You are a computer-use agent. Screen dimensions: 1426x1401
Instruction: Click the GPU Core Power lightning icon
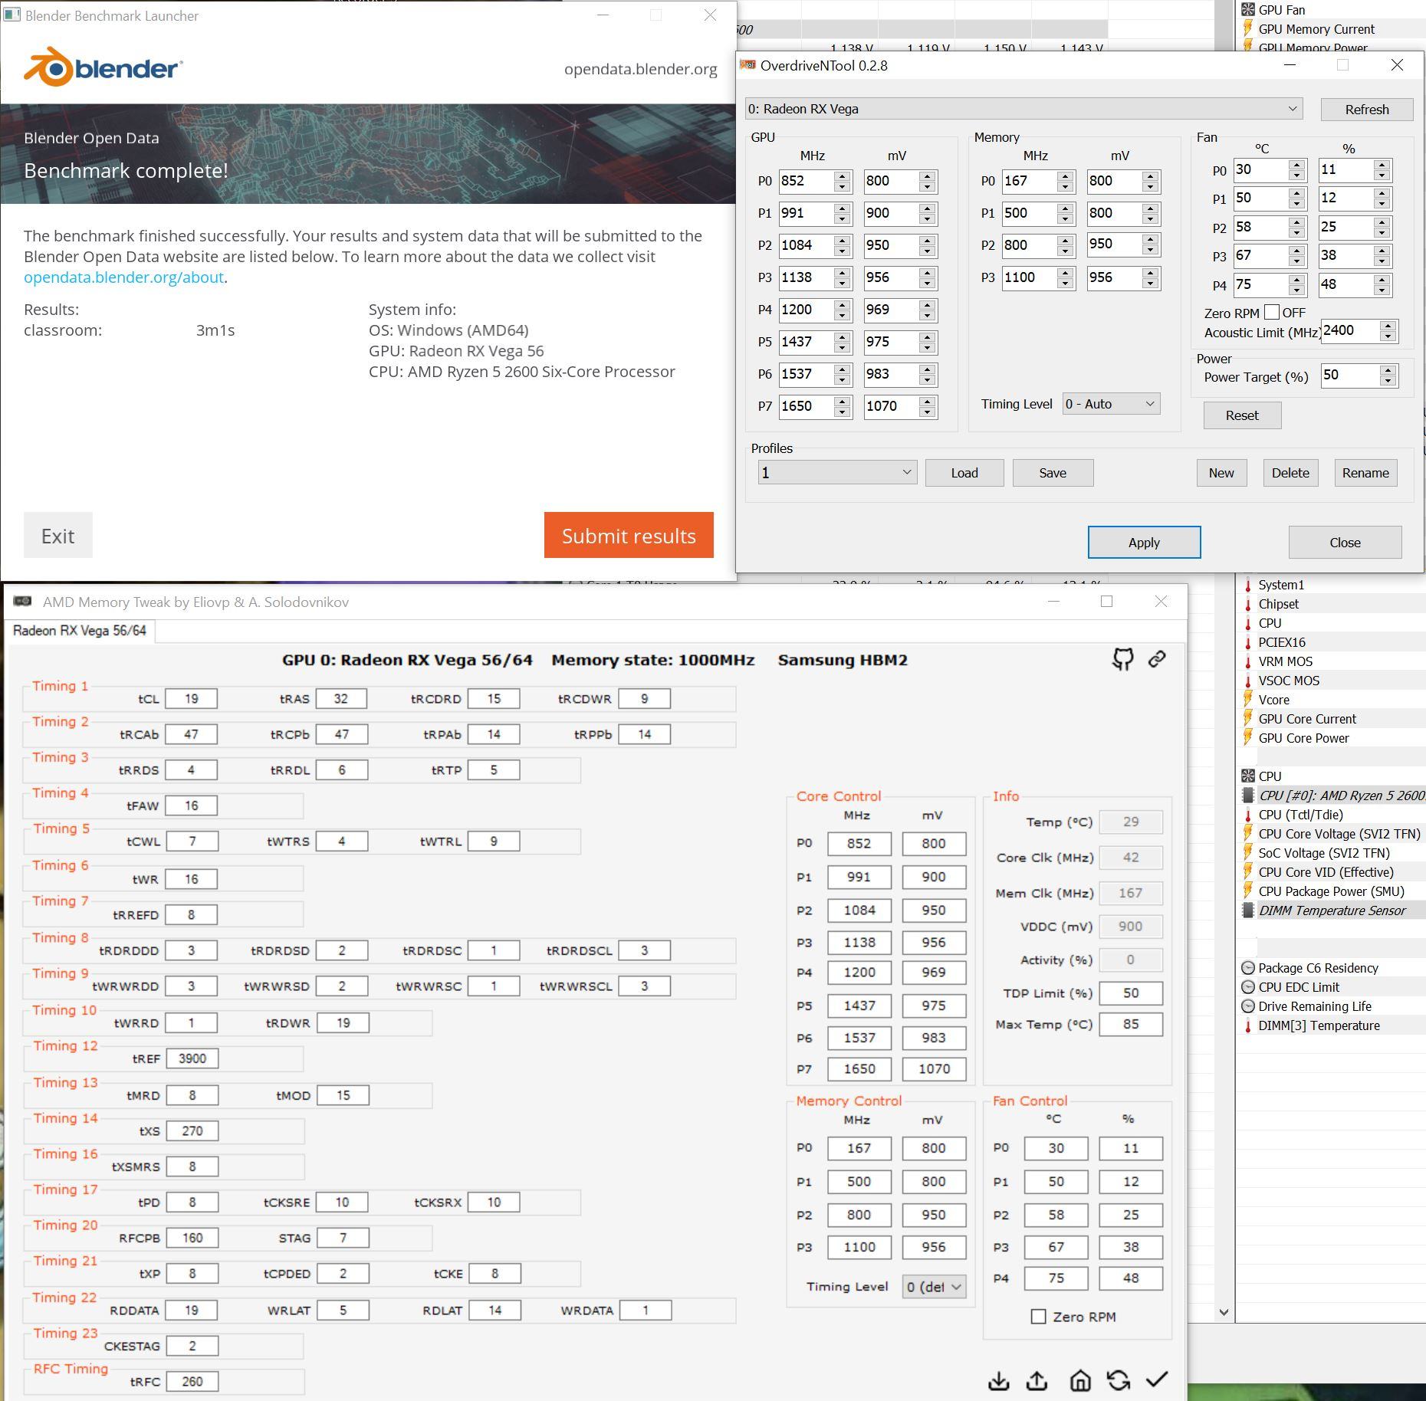(x=1248, y=738)
